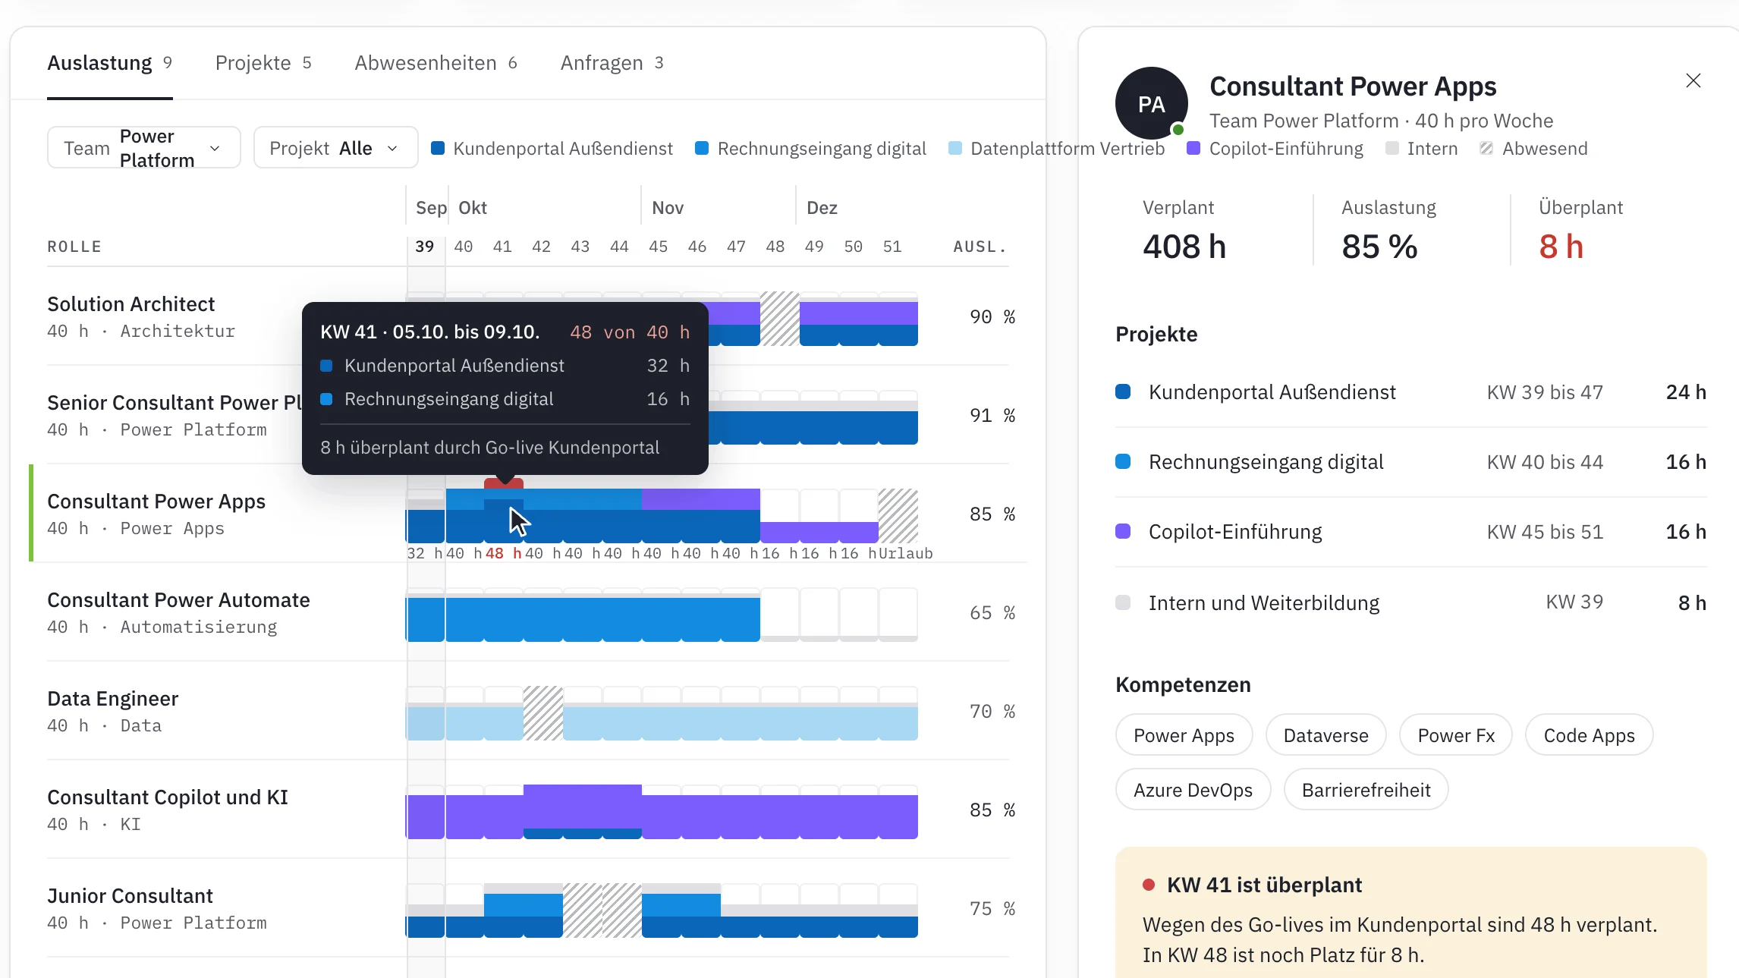The width and height of the screenshot is (1739, 978).
Task: Click the Copilot-Einführung legend swatch
Action: click(1193, 148)
